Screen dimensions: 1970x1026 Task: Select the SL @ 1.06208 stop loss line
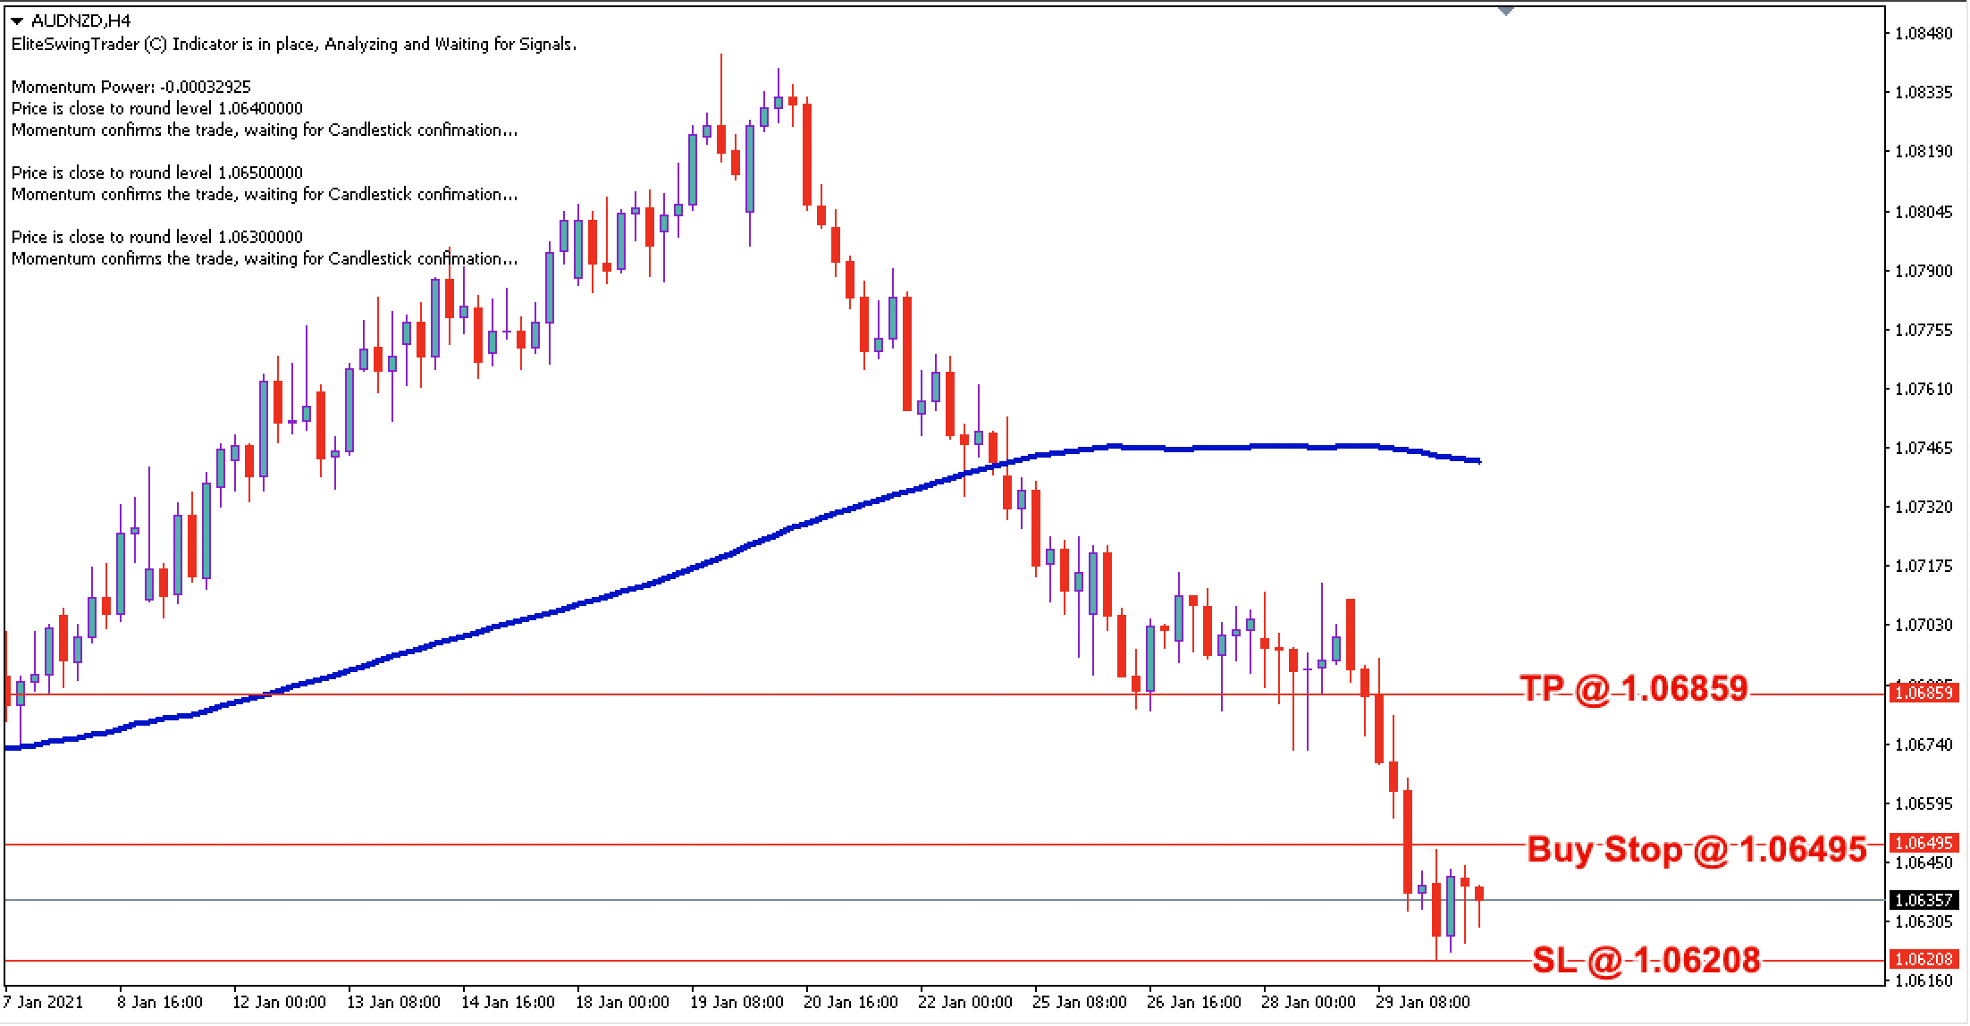(x=626, y=962)
